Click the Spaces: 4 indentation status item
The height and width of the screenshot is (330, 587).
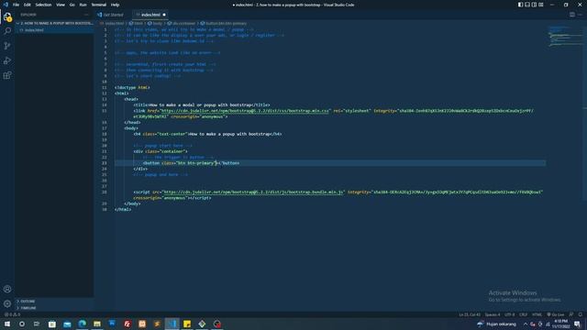(x=493, y=314)
